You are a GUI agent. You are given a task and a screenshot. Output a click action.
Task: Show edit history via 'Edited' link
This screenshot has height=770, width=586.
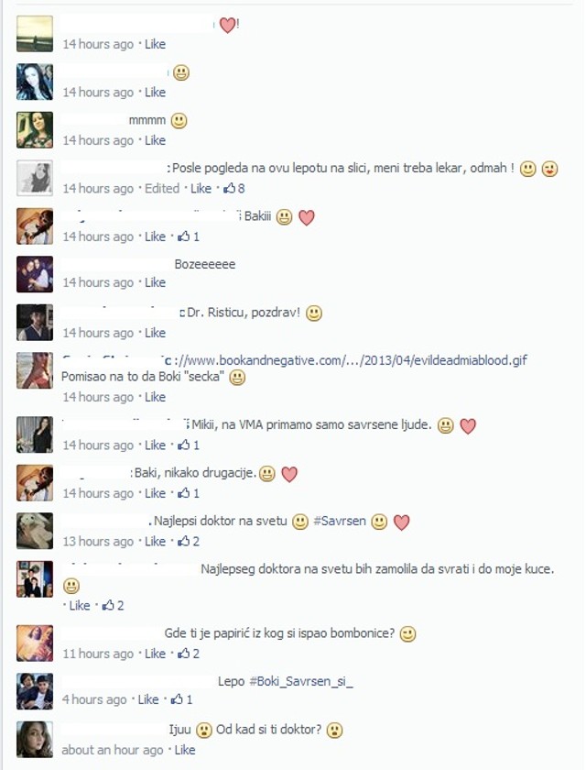point(162,189)
